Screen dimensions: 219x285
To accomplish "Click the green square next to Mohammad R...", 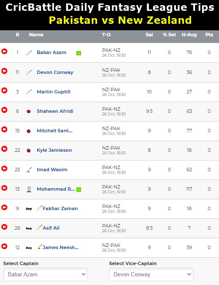I will tap(78, 189).
